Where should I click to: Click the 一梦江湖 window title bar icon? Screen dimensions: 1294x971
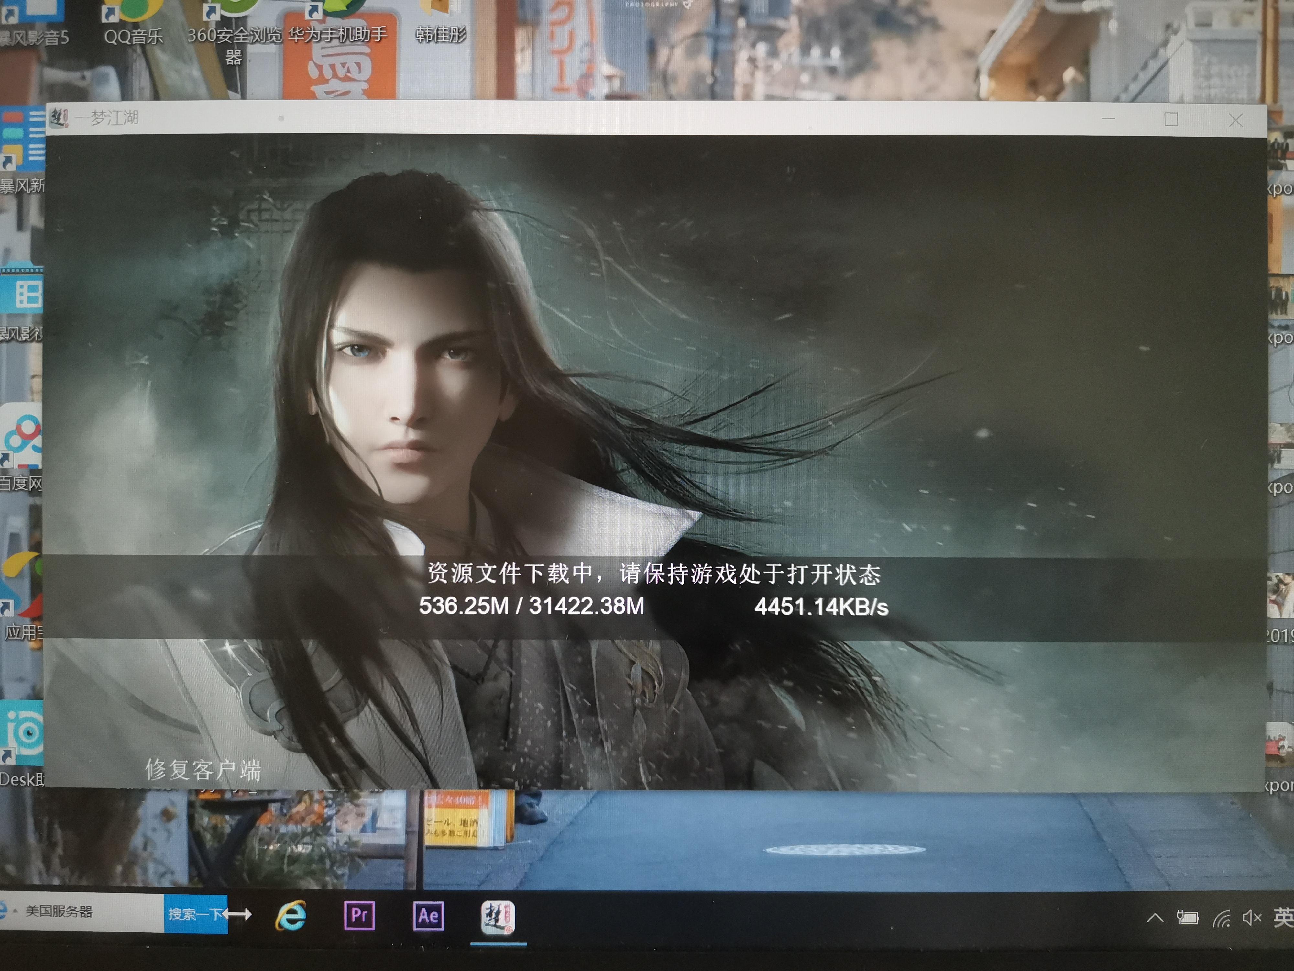59,117
